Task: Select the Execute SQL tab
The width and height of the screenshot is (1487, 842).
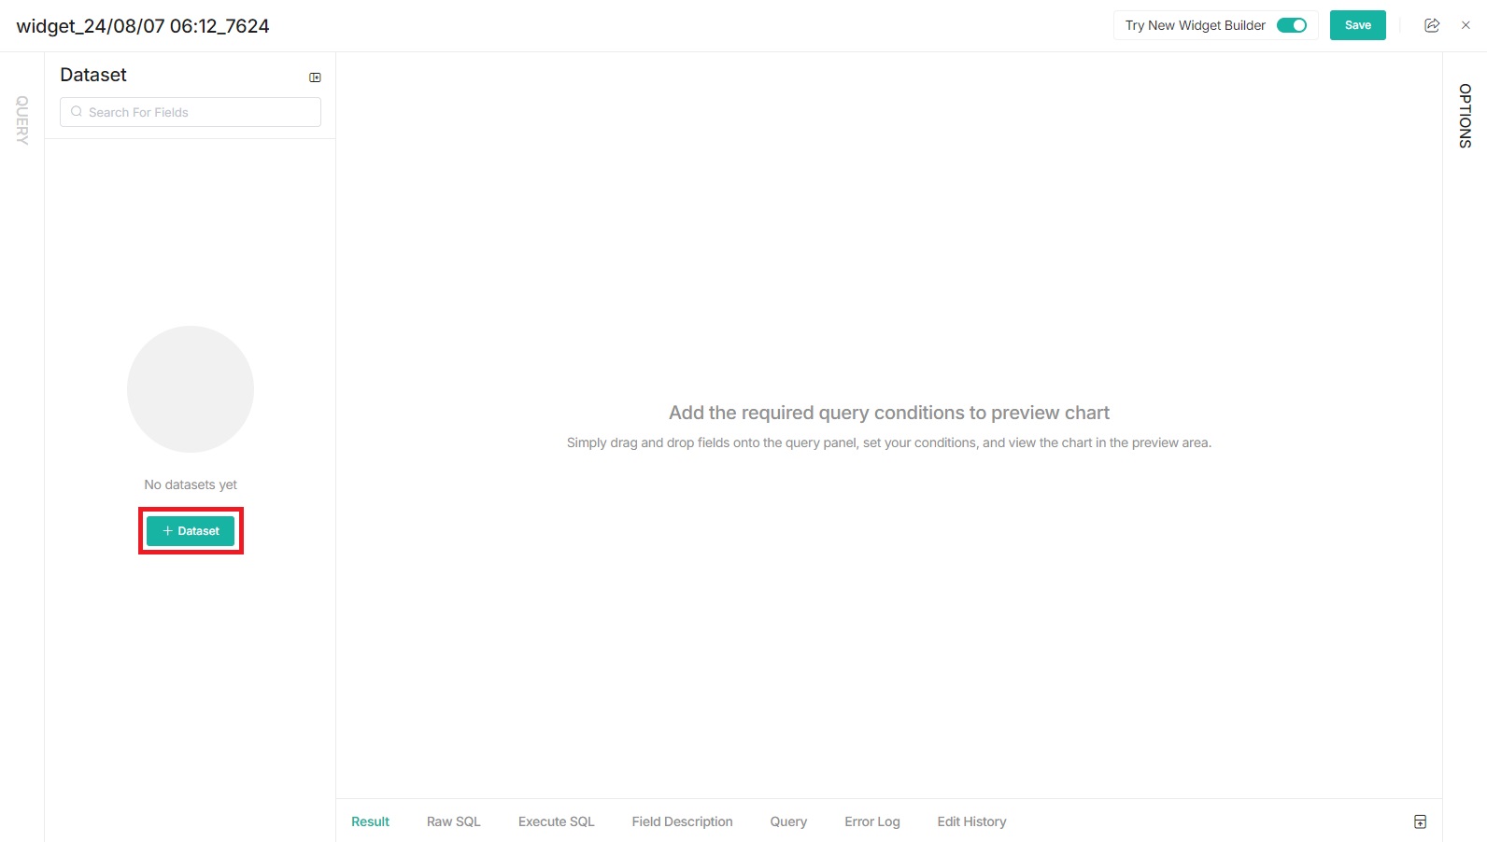Action: click(556, 821)
